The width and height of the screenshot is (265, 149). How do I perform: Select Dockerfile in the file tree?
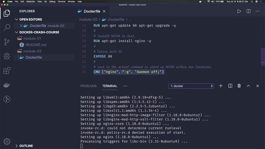(x=34, y=58)
